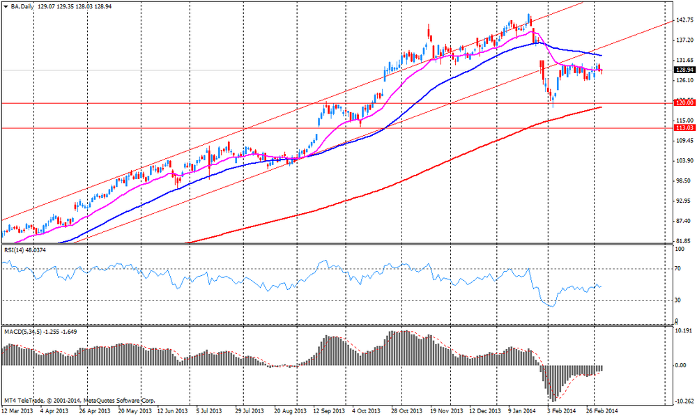Image resolution: width=697 pixels, height=416 pixels.
Task: Click the 29 Jul 2013 date label
Action: tap(249, 410)
